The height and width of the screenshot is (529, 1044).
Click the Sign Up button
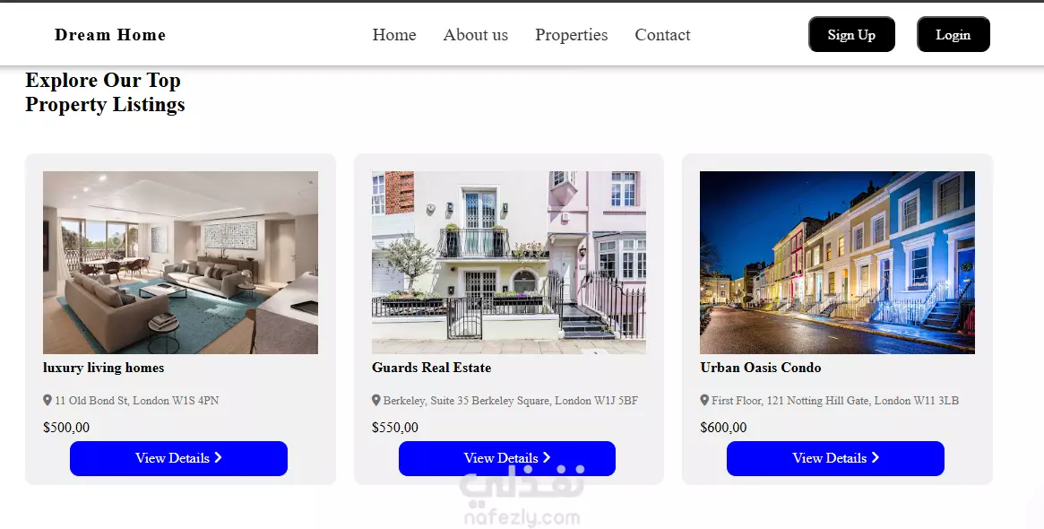tap(851, 35)
